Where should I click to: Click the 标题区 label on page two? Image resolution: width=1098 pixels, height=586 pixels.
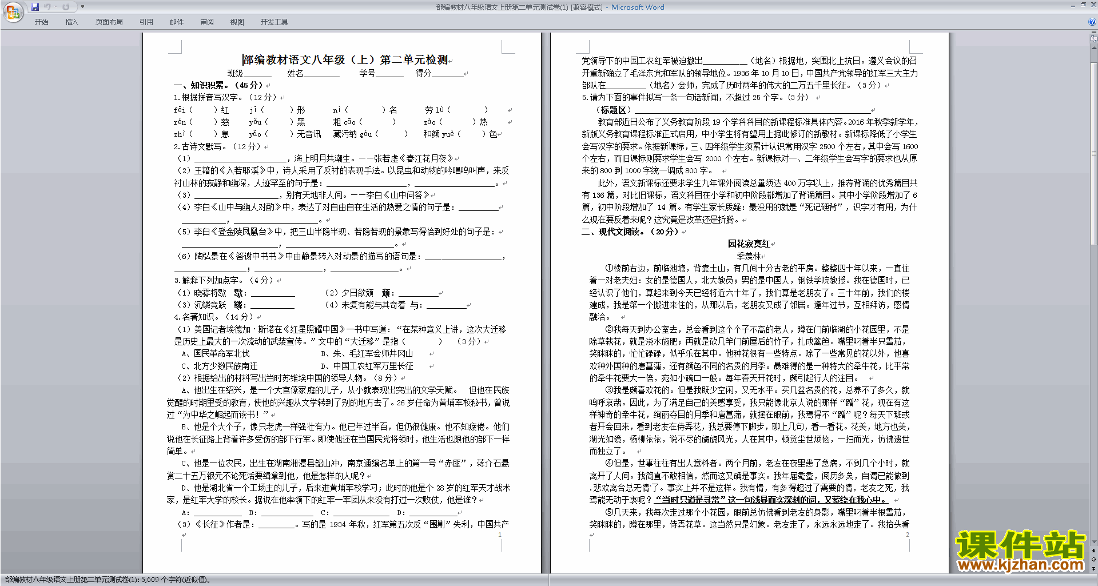click(x=614, y=110)
